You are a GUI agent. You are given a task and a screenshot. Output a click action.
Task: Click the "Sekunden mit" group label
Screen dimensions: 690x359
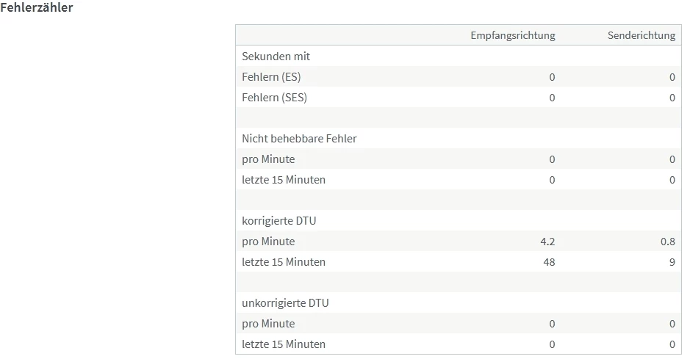click(276, 57)
